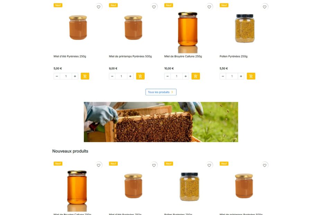Decrease quantity of Pollen Pyrénées 250g
The height and width of the screenshot is (215, 322).
click(x=223, y=76)
